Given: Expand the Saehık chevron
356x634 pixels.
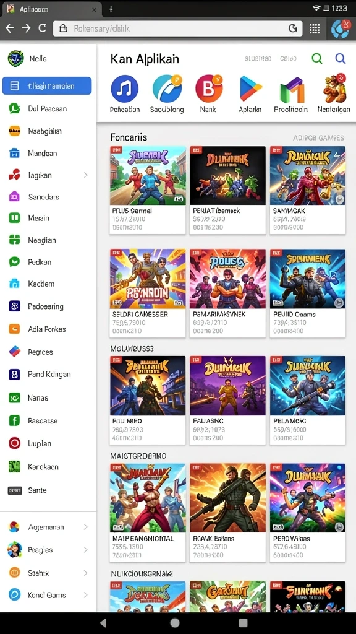Looking at the screenshot, I should pos(85,573).
